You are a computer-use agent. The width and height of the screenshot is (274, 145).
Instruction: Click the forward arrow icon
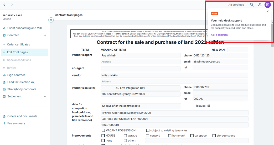12,5
